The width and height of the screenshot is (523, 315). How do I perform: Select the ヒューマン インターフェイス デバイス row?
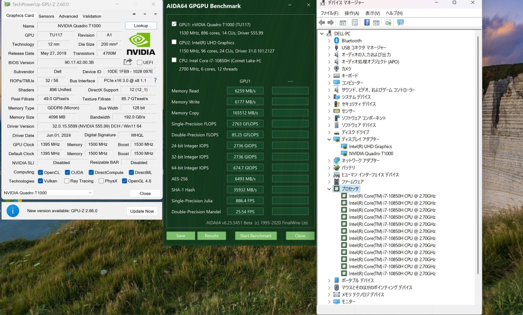click(x=370, y=174)
